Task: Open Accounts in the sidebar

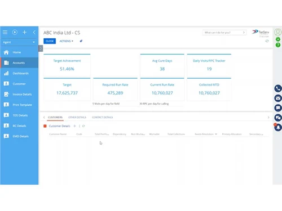Action: 19,63
